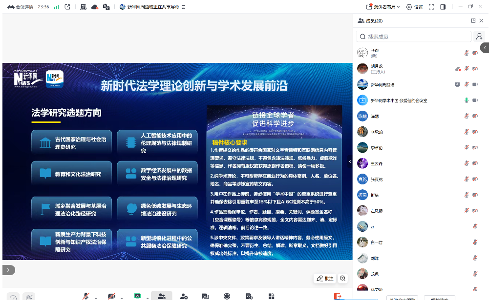Open the chat icon in bottom toolbar
Image resolution: width=489 pixels, height=300 pixels.
pos(205,296)
